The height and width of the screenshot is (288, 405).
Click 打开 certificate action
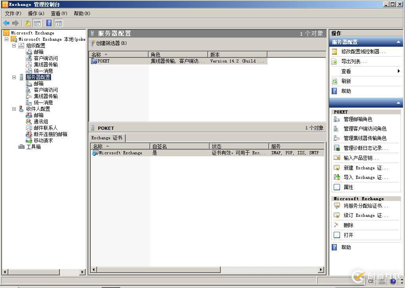[348, 235]
